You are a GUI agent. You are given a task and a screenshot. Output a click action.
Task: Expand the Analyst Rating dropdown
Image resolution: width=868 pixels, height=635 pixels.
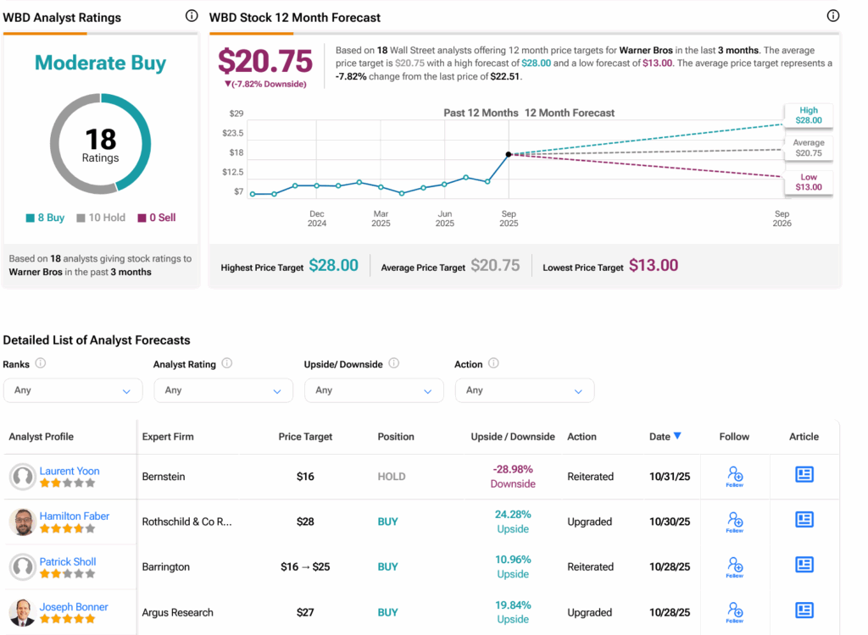(223, 390)
